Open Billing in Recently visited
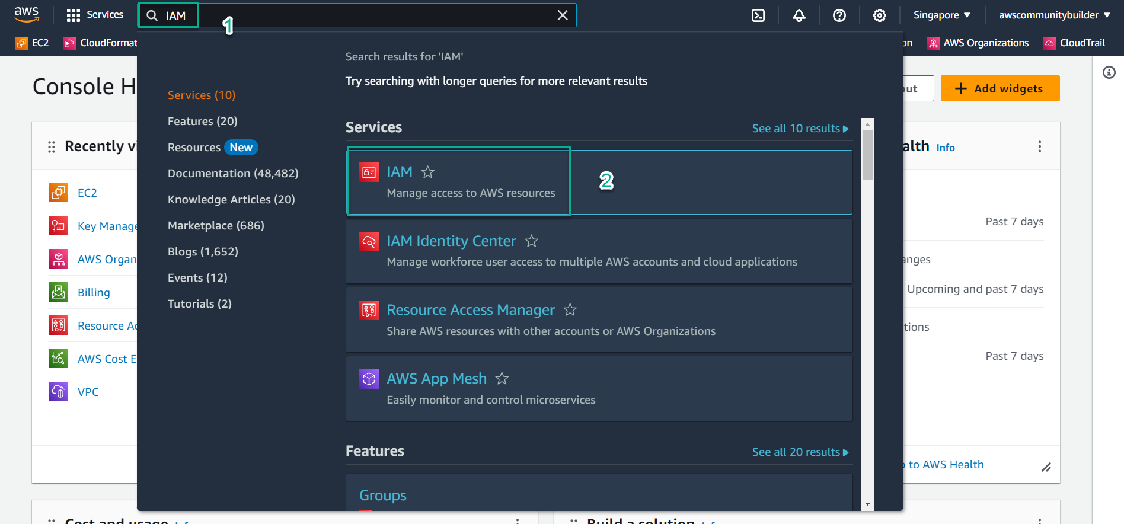 tap(94, 292)
